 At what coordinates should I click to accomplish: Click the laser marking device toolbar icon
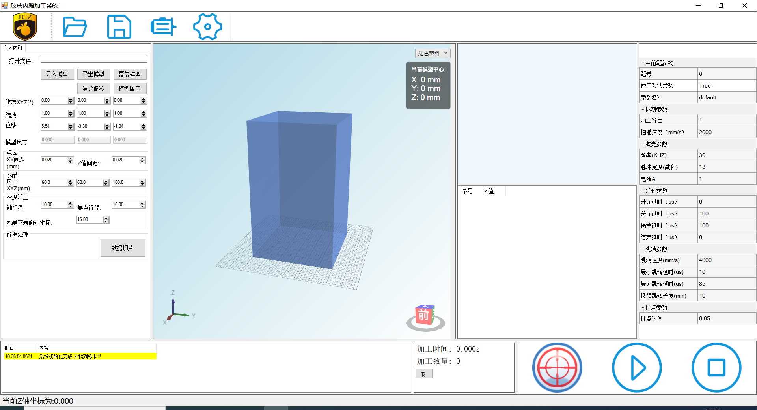(x=163, y=27)
